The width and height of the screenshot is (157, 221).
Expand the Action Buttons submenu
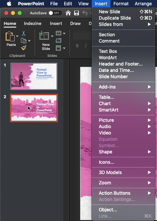tap(123, 193)
